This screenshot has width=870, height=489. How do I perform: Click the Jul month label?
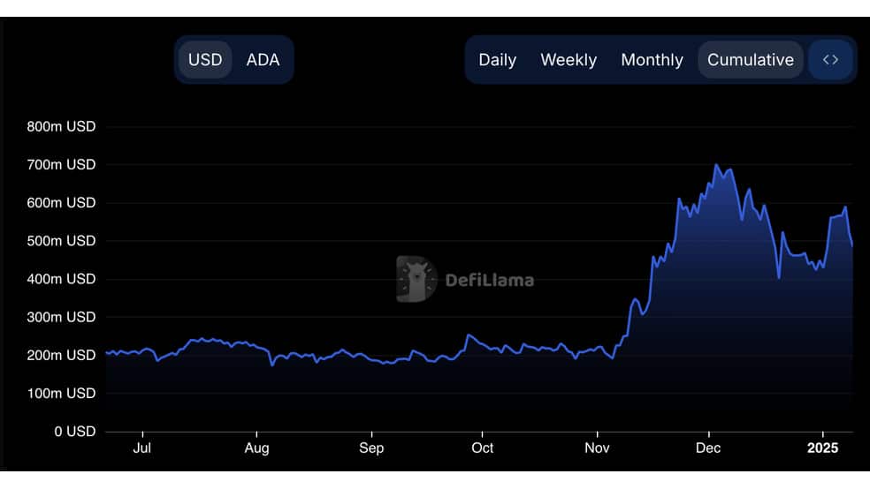tap(142, 448)
